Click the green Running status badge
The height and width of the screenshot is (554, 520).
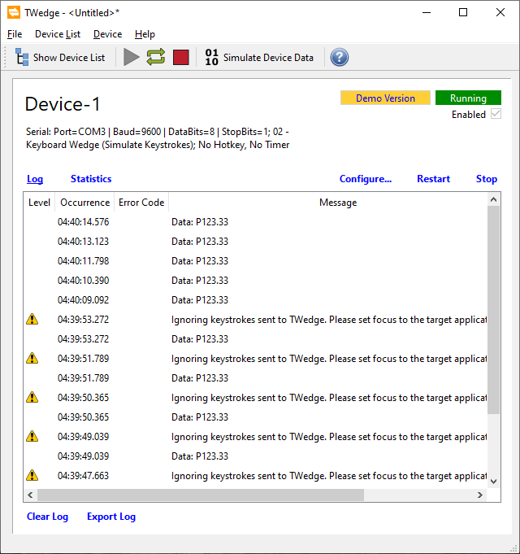click(x=468, y=98)
